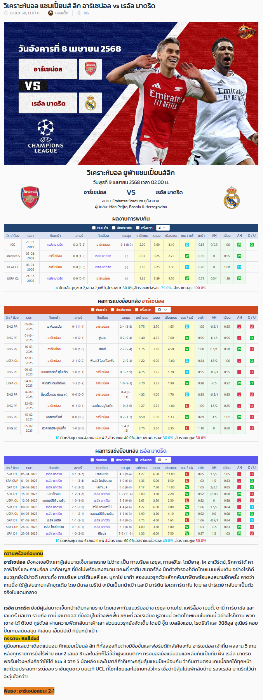
Task: Open the Arsenal table count dropdown showing 10
Action: click(162, 310)
